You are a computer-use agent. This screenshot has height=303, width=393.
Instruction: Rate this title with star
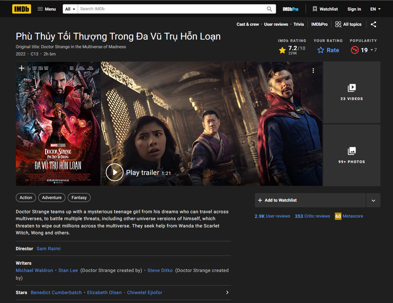coord(328,50)
